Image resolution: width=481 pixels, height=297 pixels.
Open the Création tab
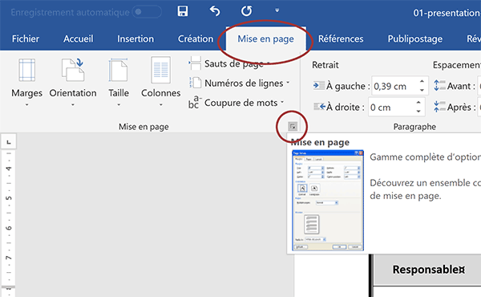click(196, 39)
